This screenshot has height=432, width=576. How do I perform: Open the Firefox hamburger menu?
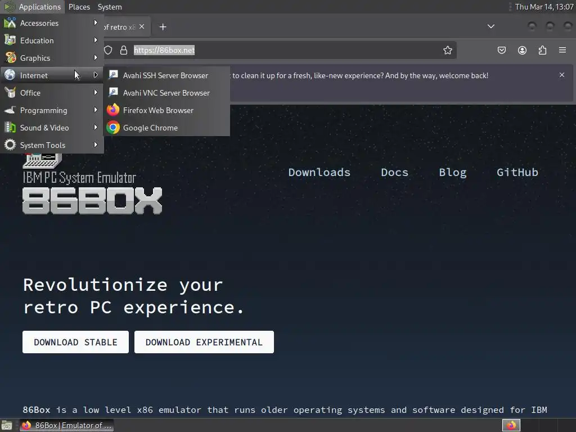pyautogui.click(x=562, y=50)
